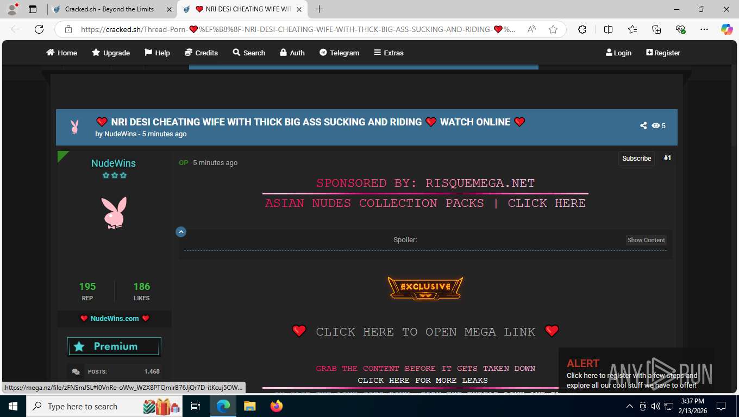The width and height of the screenshot is (739, 417).
Task: Click NudeWins bunny avatar image
Action: click(x=114, y=212)
